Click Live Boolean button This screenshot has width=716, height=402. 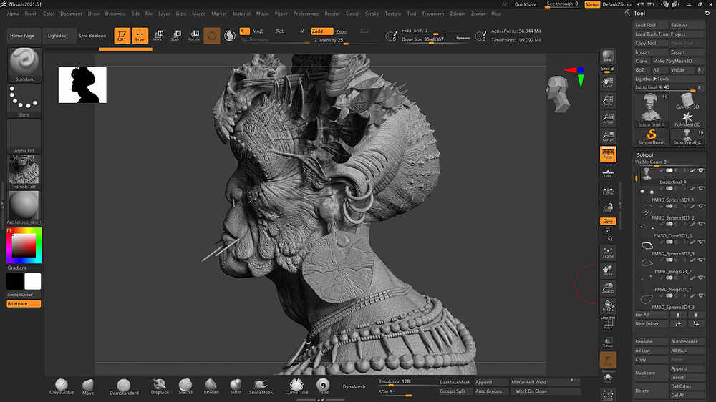[x=92, y=36]
